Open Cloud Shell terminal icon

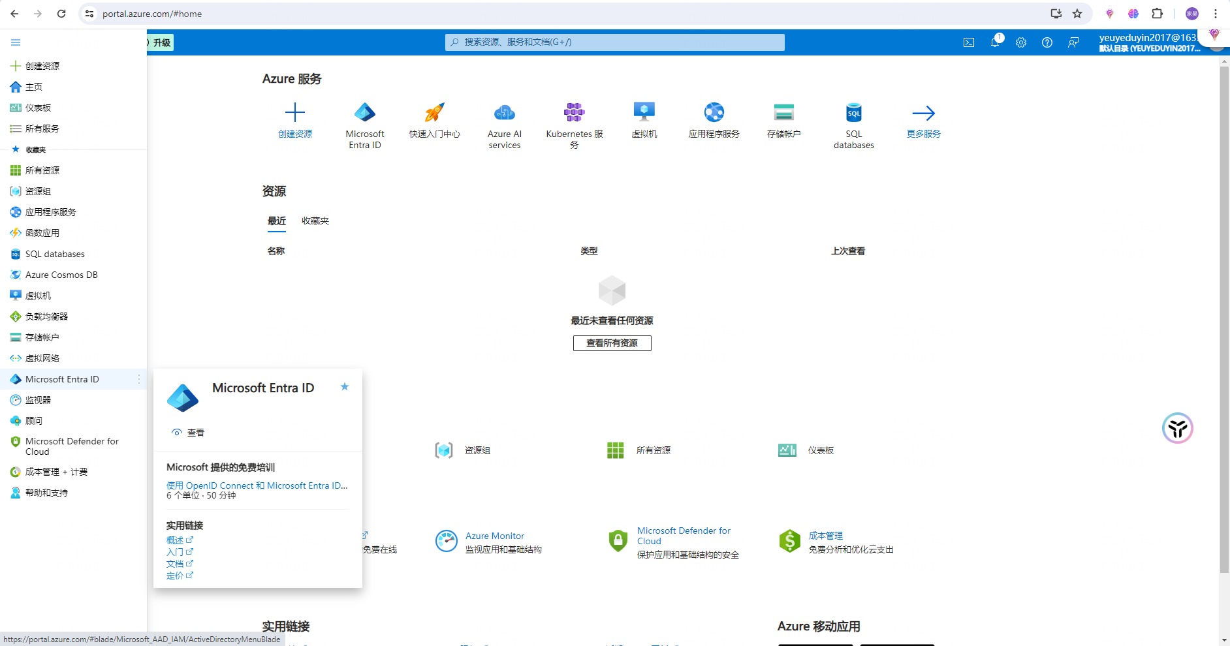[x=969, y=42]
